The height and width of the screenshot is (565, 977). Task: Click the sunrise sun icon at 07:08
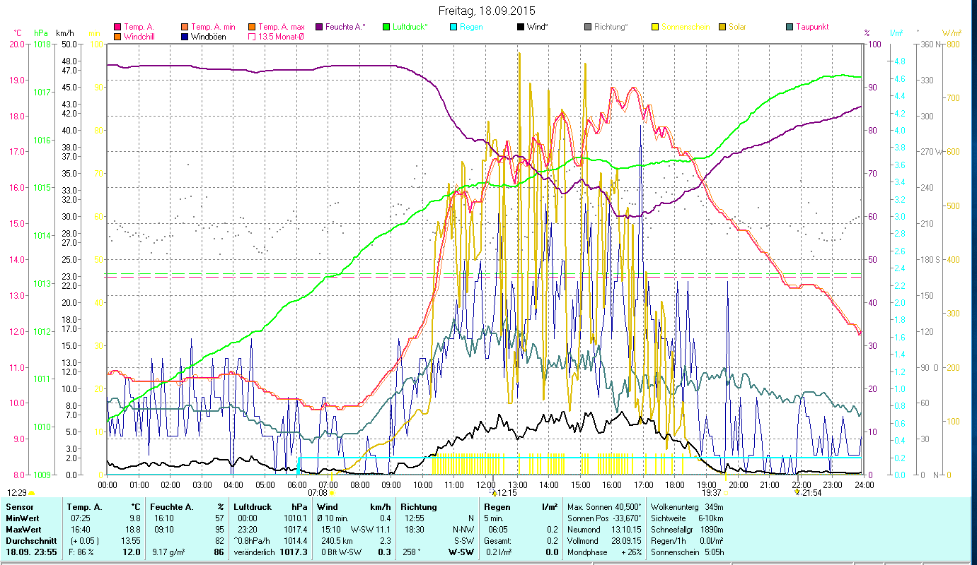331,493
